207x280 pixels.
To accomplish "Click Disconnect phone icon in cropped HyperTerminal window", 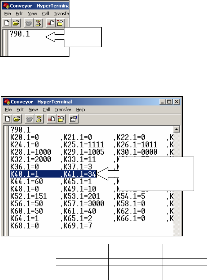I will coord(38,23).
